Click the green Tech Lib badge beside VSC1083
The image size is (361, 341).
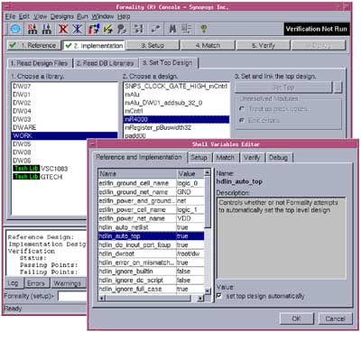click(26, 169)
